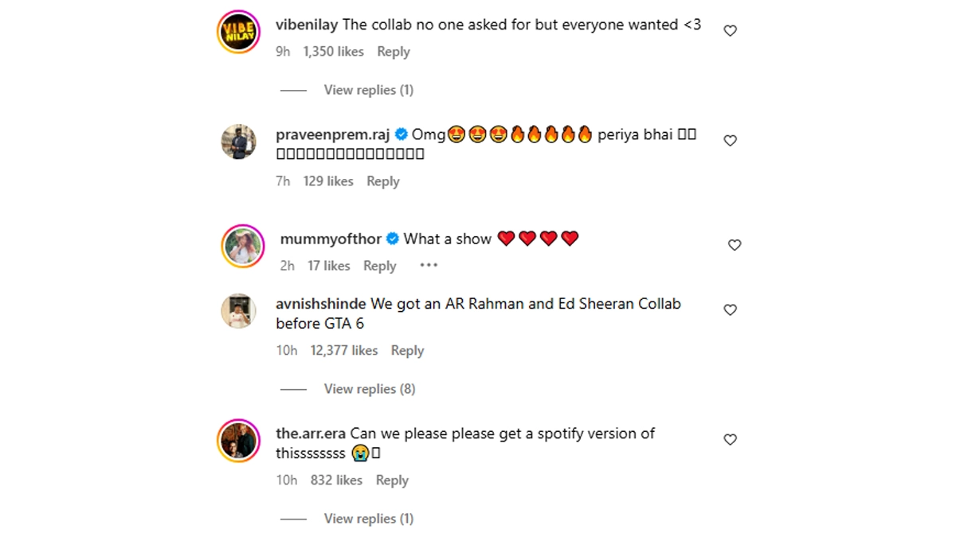956x537 pixels.
Task: Like praveenprem.raj's comment with heart
Action: (x=730, y=140)
